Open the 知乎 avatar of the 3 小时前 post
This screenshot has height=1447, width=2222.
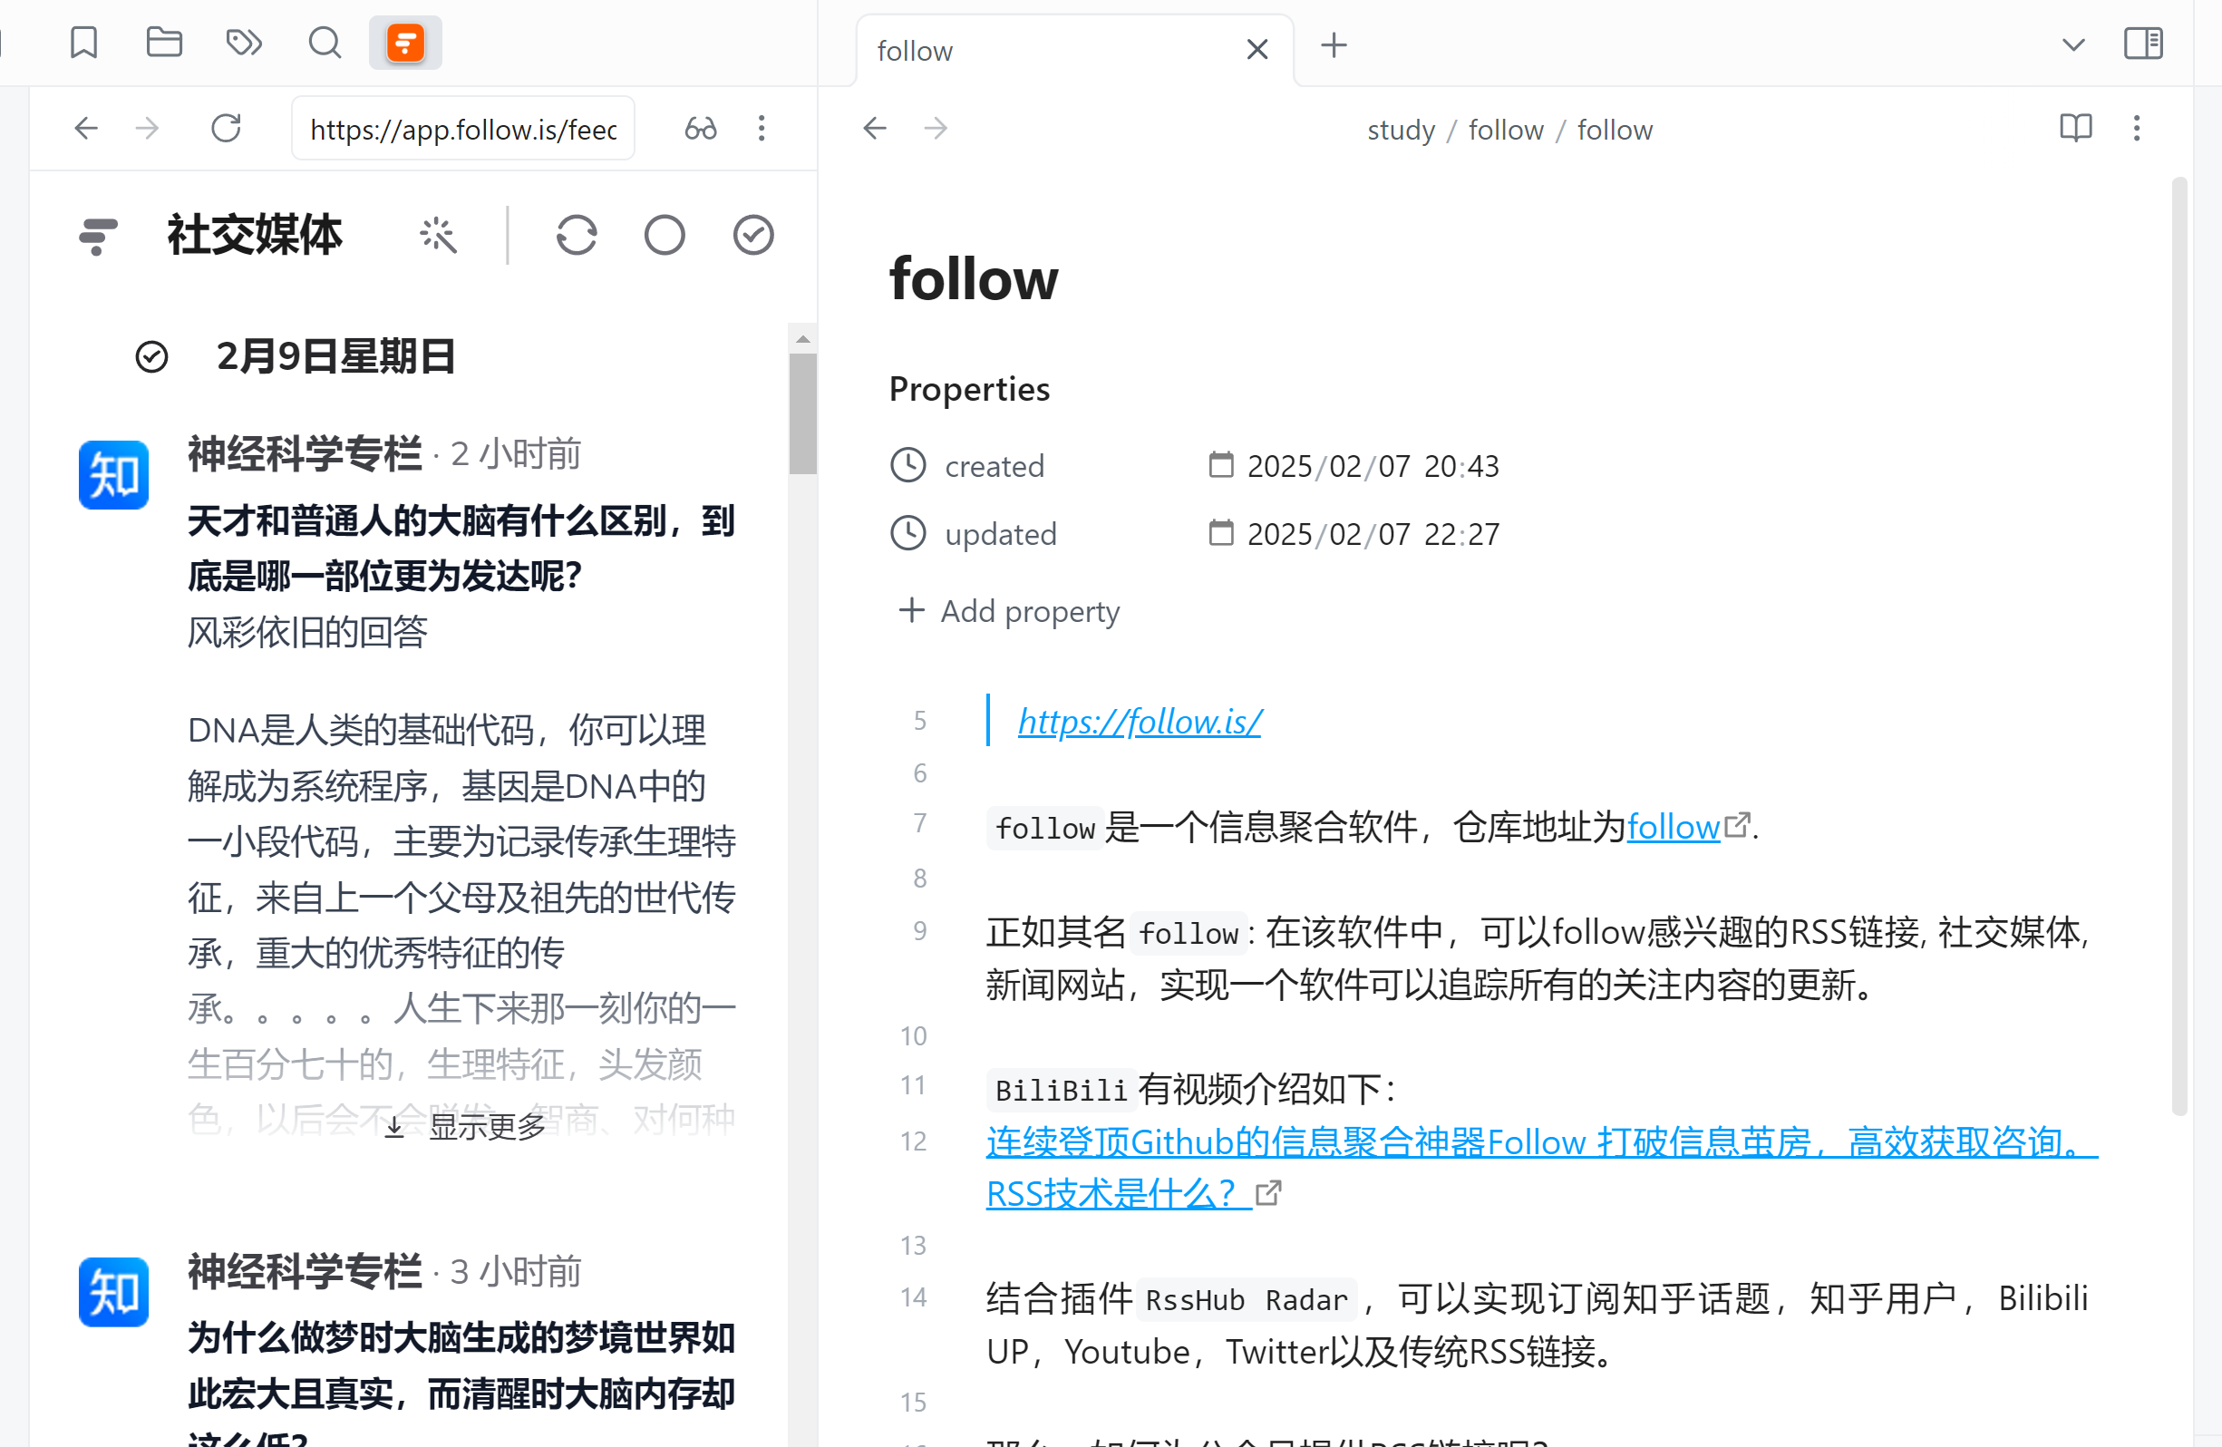113,1292
